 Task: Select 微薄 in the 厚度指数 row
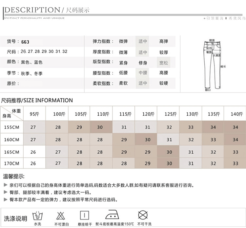pos(123,52)
